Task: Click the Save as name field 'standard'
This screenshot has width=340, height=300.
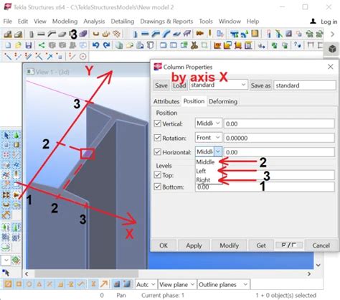Action: [x=305, y=85]
